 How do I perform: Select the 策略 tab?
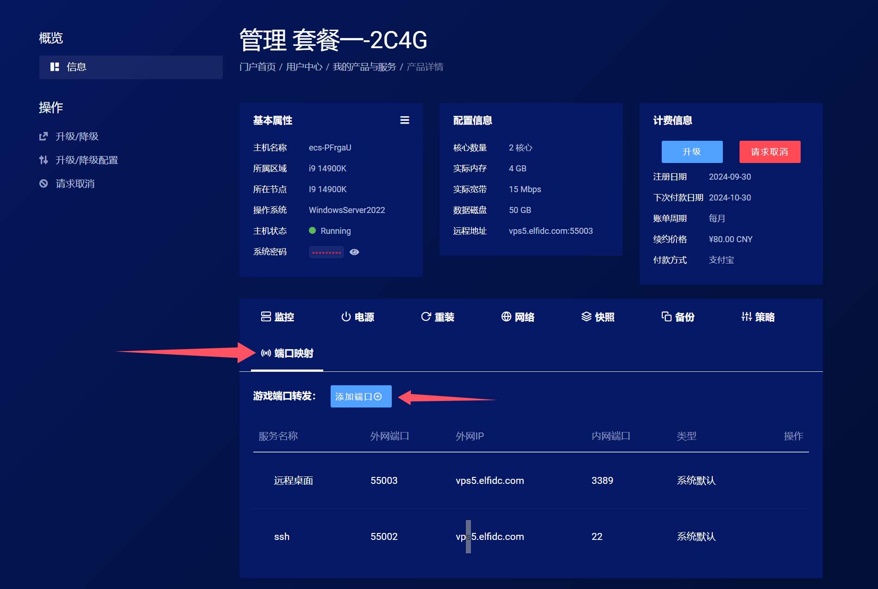coord(759,317)
